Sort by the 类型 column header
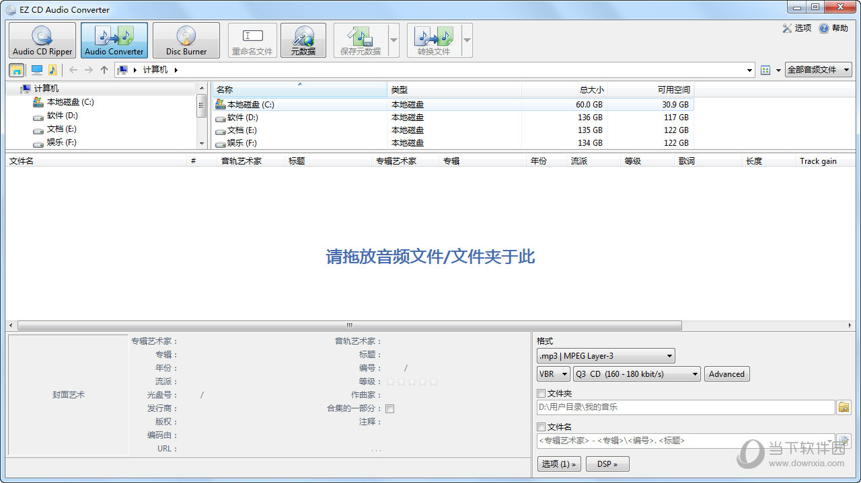861x483 pixels. point(454,89)
